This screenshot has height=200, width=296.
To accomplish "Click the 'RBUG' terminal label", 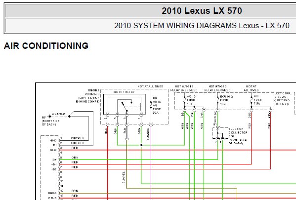I will coord(52,193).
